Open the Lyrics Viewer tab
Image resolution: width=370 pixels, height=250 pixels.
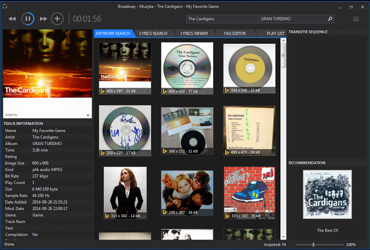pyautogui.click(x=194, y=33)
